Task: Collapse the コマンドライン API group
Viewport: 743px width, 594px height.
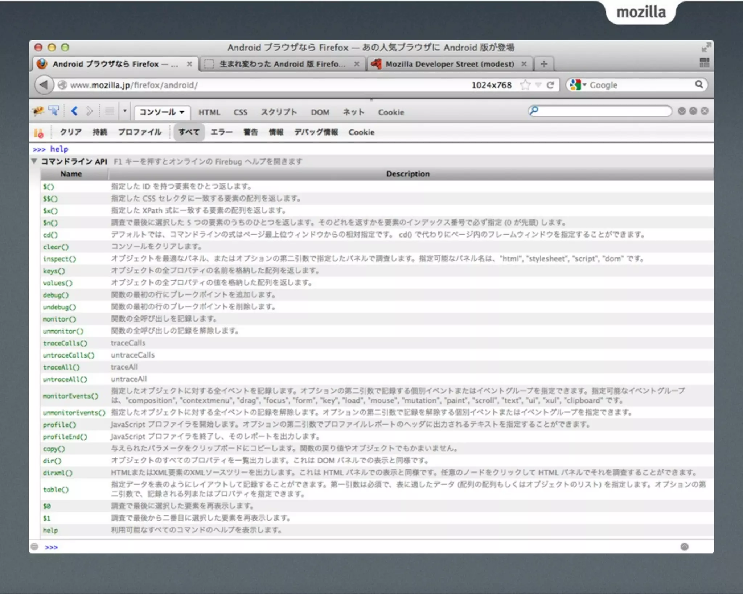Action: click(x=34, y=161)
